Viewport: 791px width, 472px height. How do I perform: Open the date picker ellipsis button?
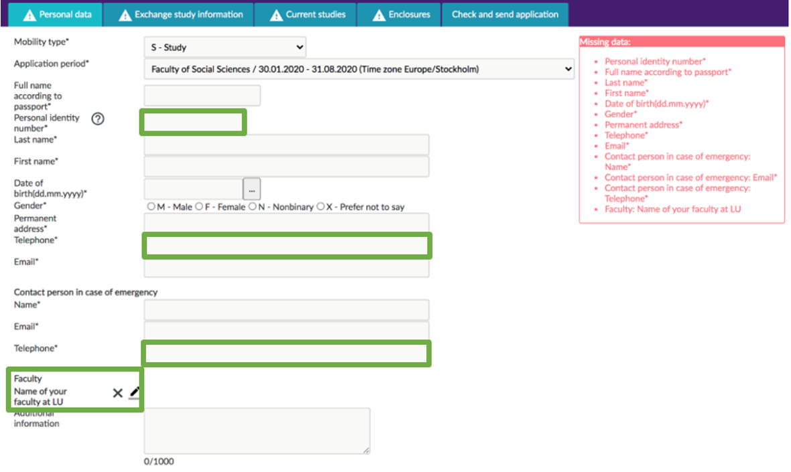252,190
